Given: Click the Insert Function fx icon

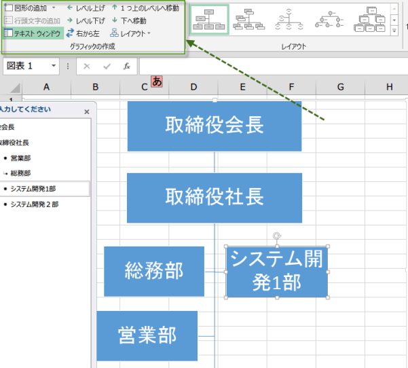Looking at the screenshot, I should pos(127,67).
